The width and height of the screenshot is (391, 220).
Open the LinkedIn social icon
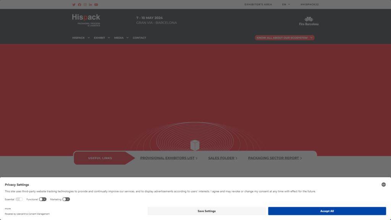[90, 5]
